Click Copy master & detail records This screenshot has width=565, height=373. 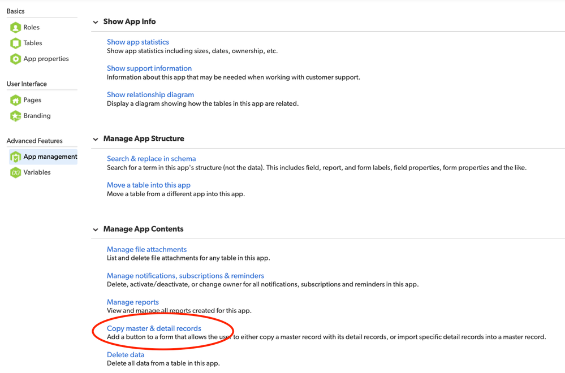click(154, 328)
